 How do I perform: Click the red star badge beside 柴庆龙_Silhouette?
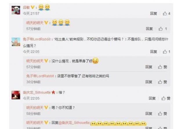pos(53,92)
